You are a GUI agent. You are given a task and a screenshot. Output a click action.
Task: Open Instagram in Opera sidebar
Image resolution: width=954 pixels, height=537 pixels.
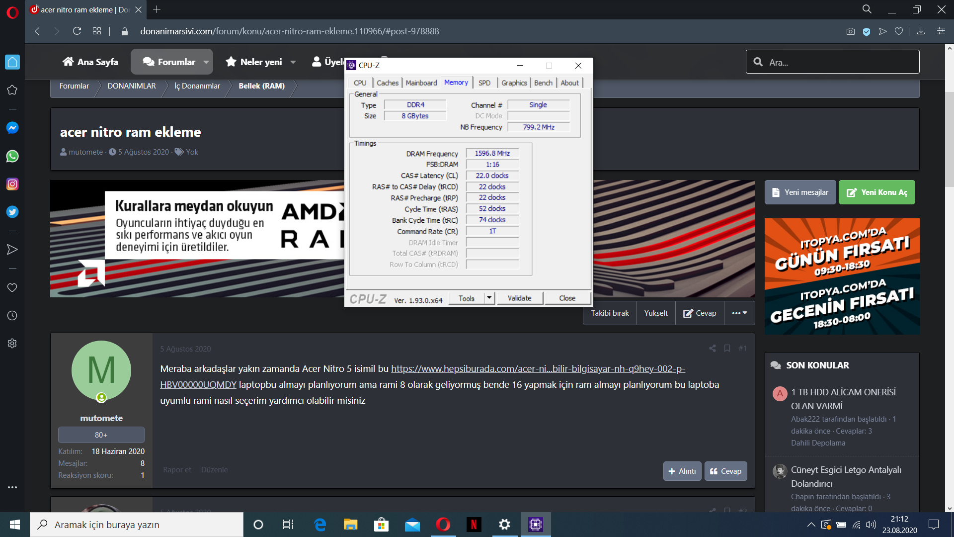coord(12,184)
